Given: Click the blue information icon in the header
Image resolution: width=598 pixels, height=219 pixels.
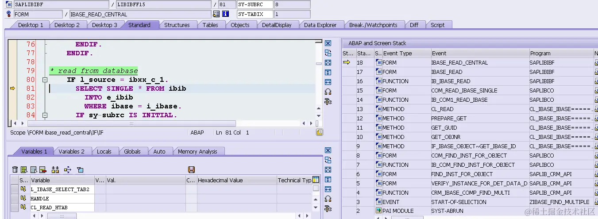Looking at the screenshot, I should click(225, 14).
